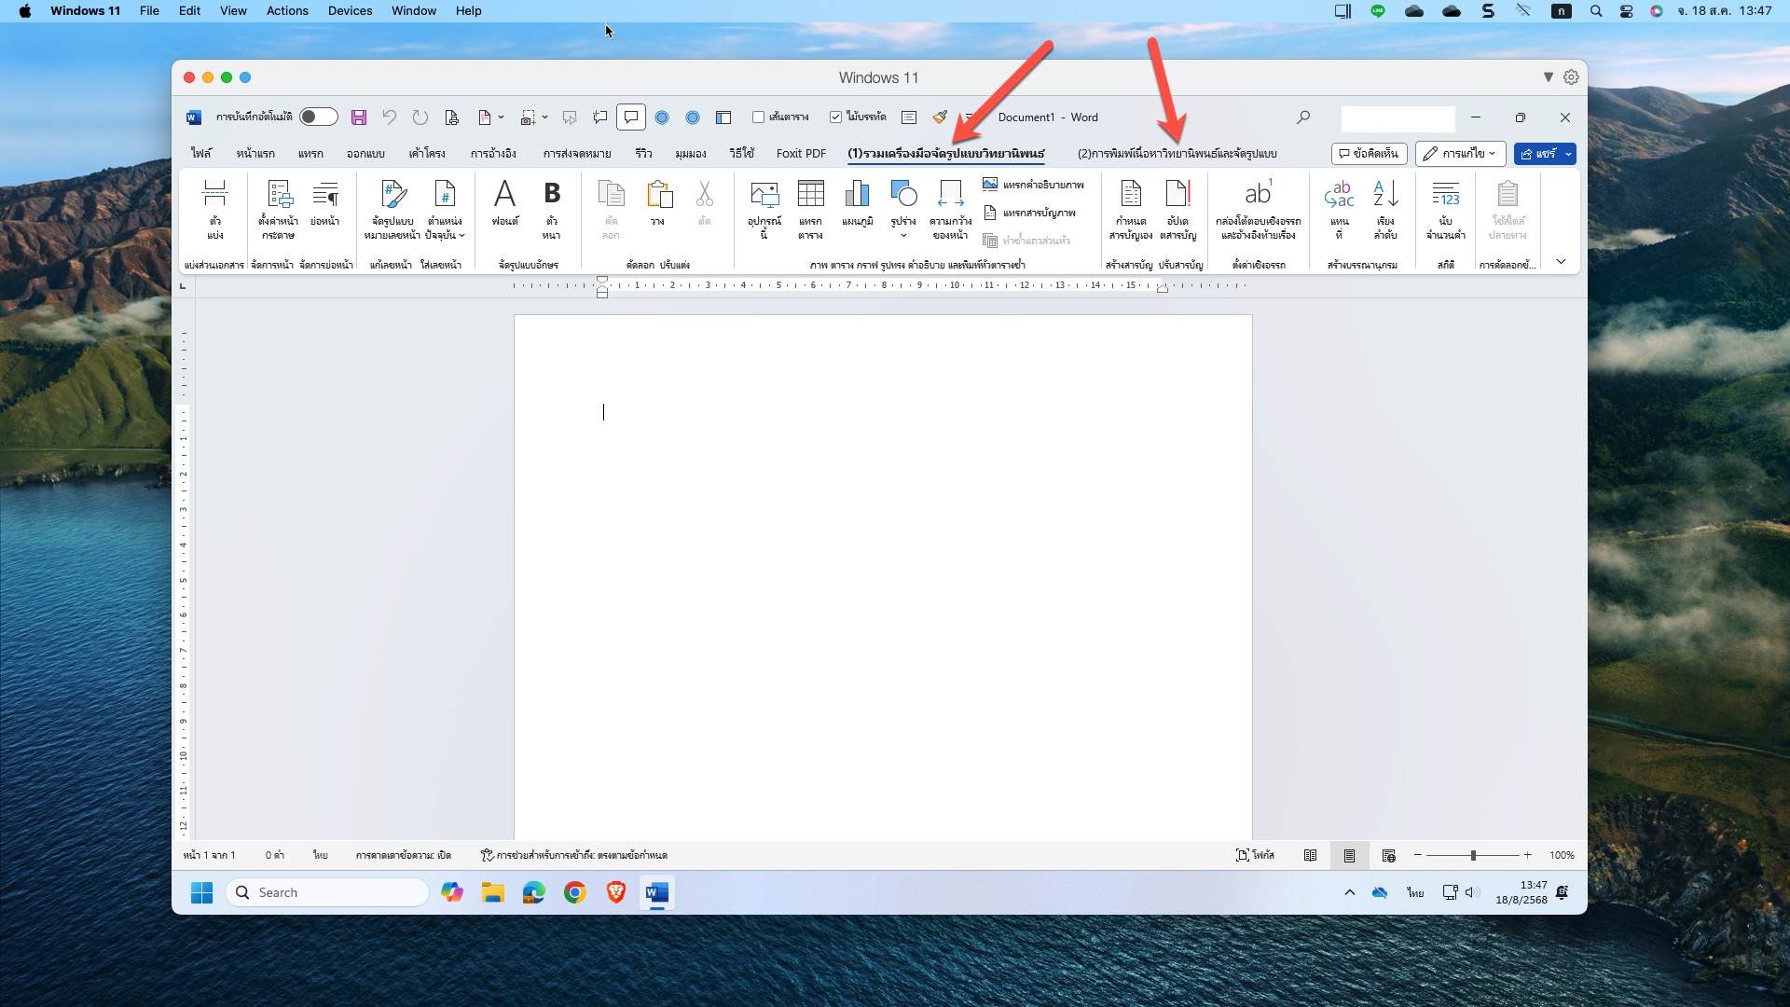Click the word count (นับจำนวนคำ) icon
Screen dimensions: 1790x1007
click(1445, 195)
